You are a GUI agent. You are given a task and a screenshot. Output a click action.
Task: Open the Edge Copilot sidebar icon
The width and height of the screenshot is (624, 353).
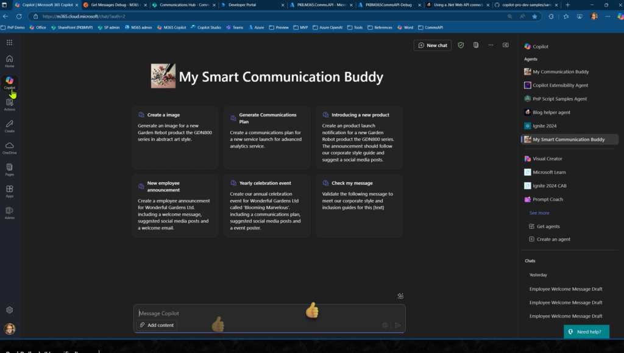(x=620, y=16)
